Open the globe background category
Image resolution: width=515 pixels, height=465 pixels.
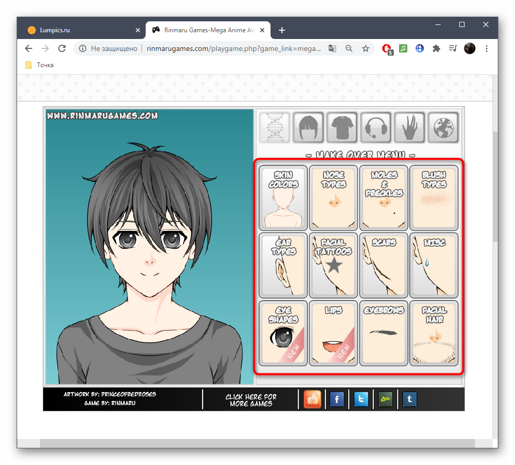(x=443, y=127)
